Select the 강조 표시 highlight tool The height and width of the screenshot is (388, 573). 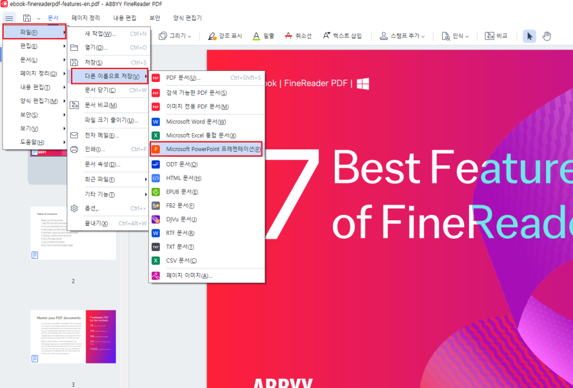(x=225, y=36)
